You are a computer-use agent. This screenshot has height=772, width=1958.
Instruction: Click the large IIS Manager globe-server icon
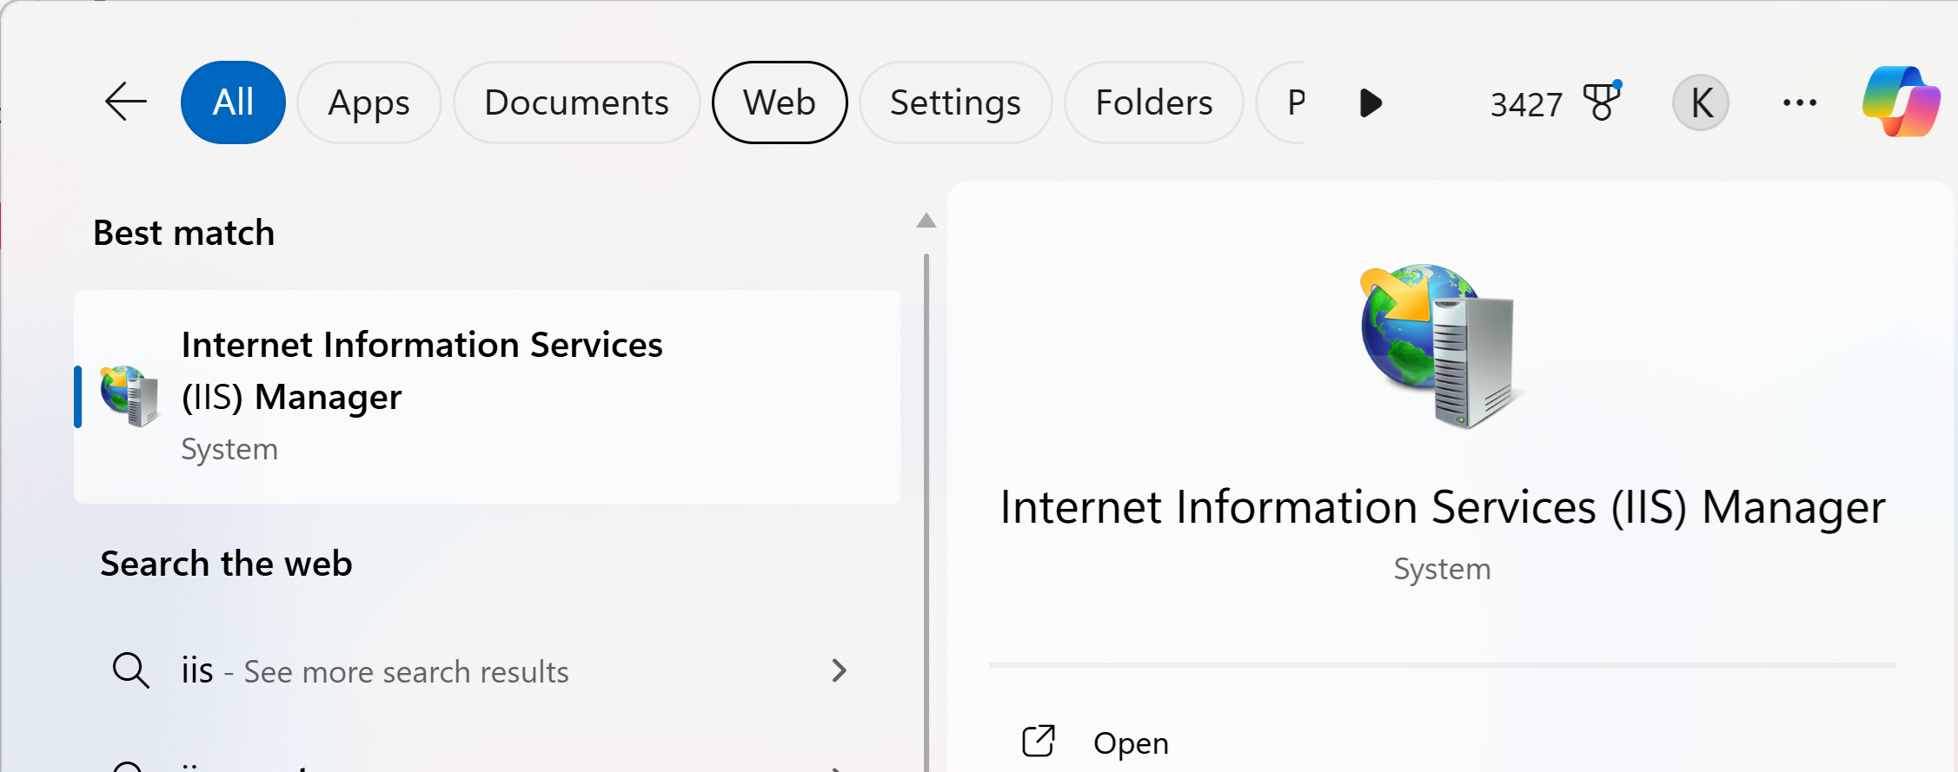(x=1439, y=346)
